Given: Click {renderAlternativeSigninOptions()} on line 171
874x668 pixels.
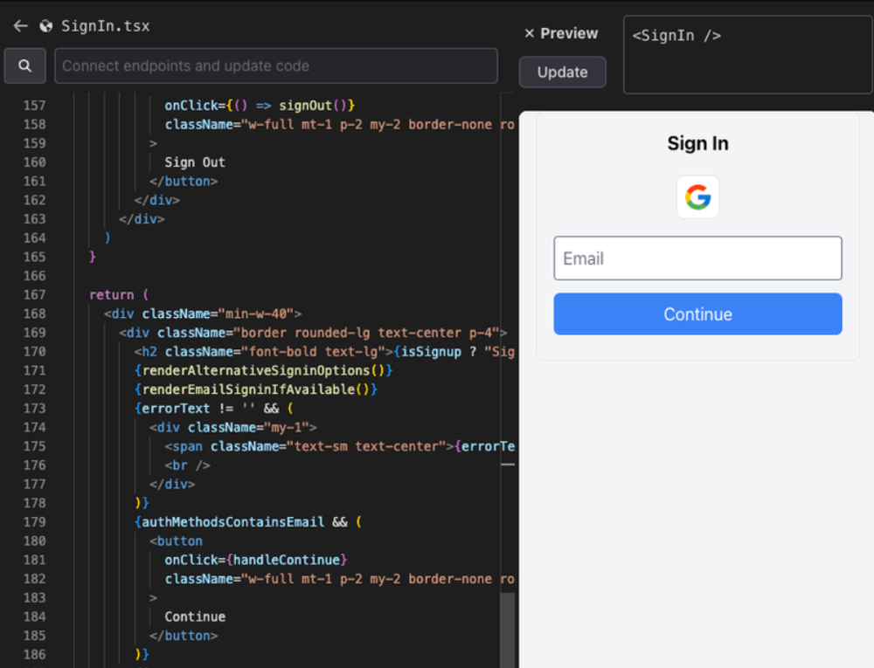Looking at the screenshot, I should tap(264, 370).
